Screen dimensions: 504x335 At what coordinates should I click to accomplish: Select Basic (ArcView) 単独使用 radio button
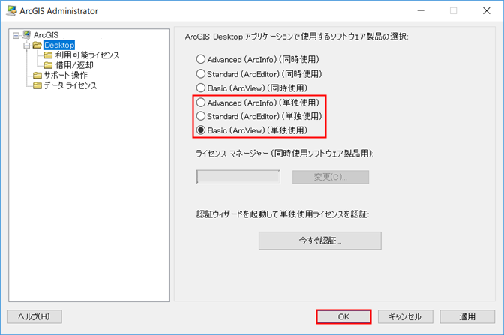pos(201,130)
